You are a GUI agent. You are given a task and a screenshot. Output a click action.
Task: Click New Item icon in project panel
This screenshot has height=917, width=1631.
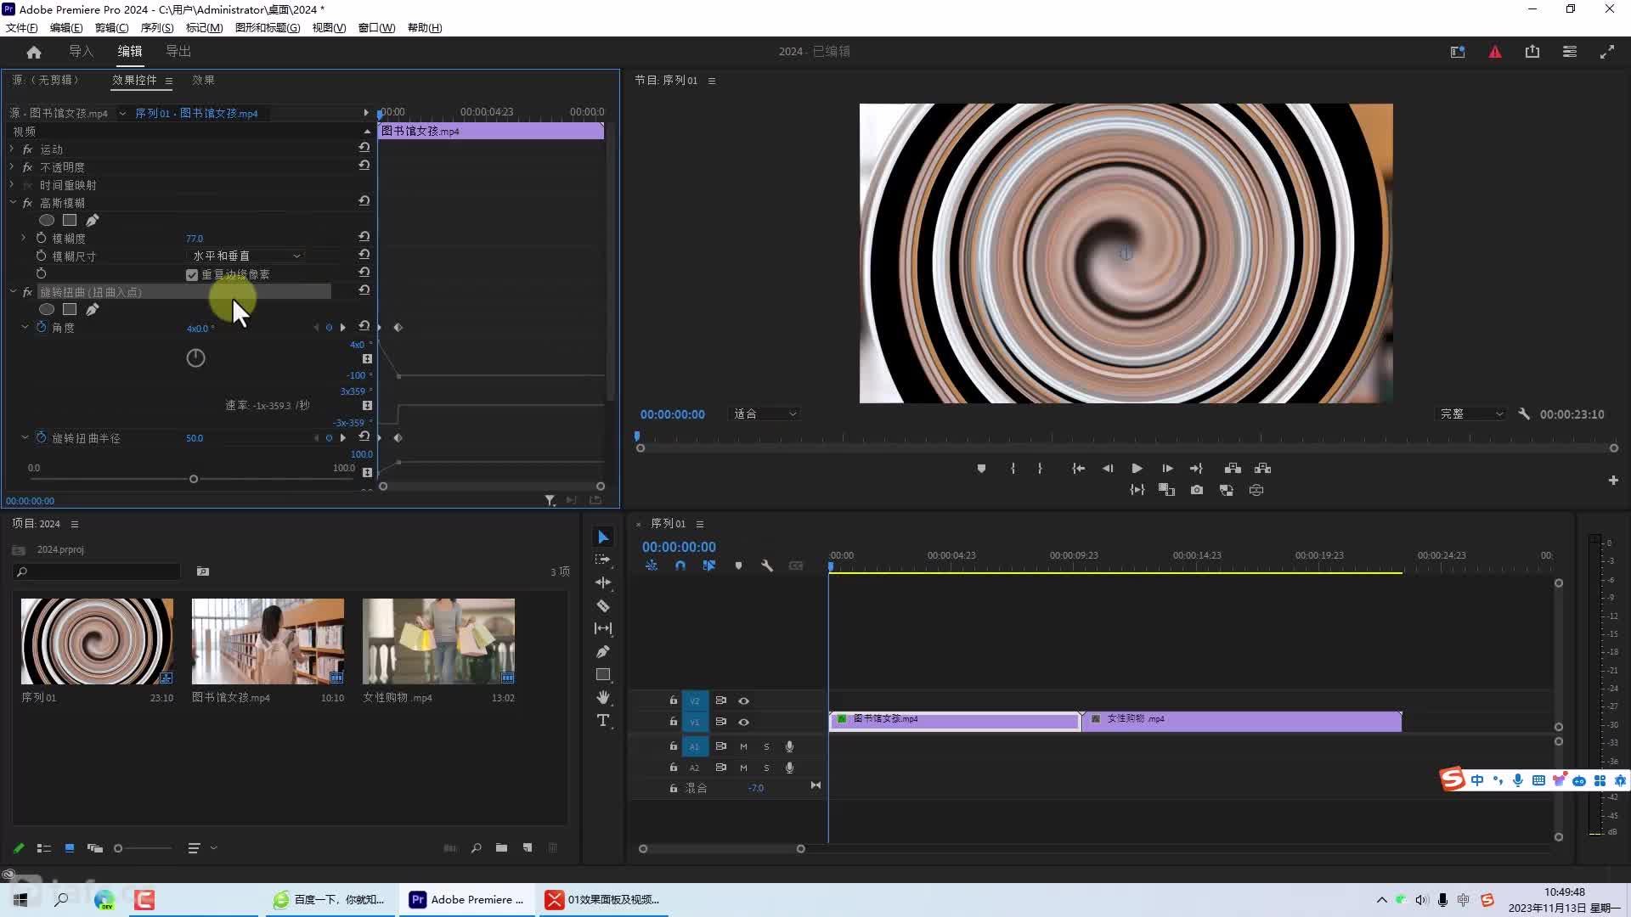pos(528,848)
